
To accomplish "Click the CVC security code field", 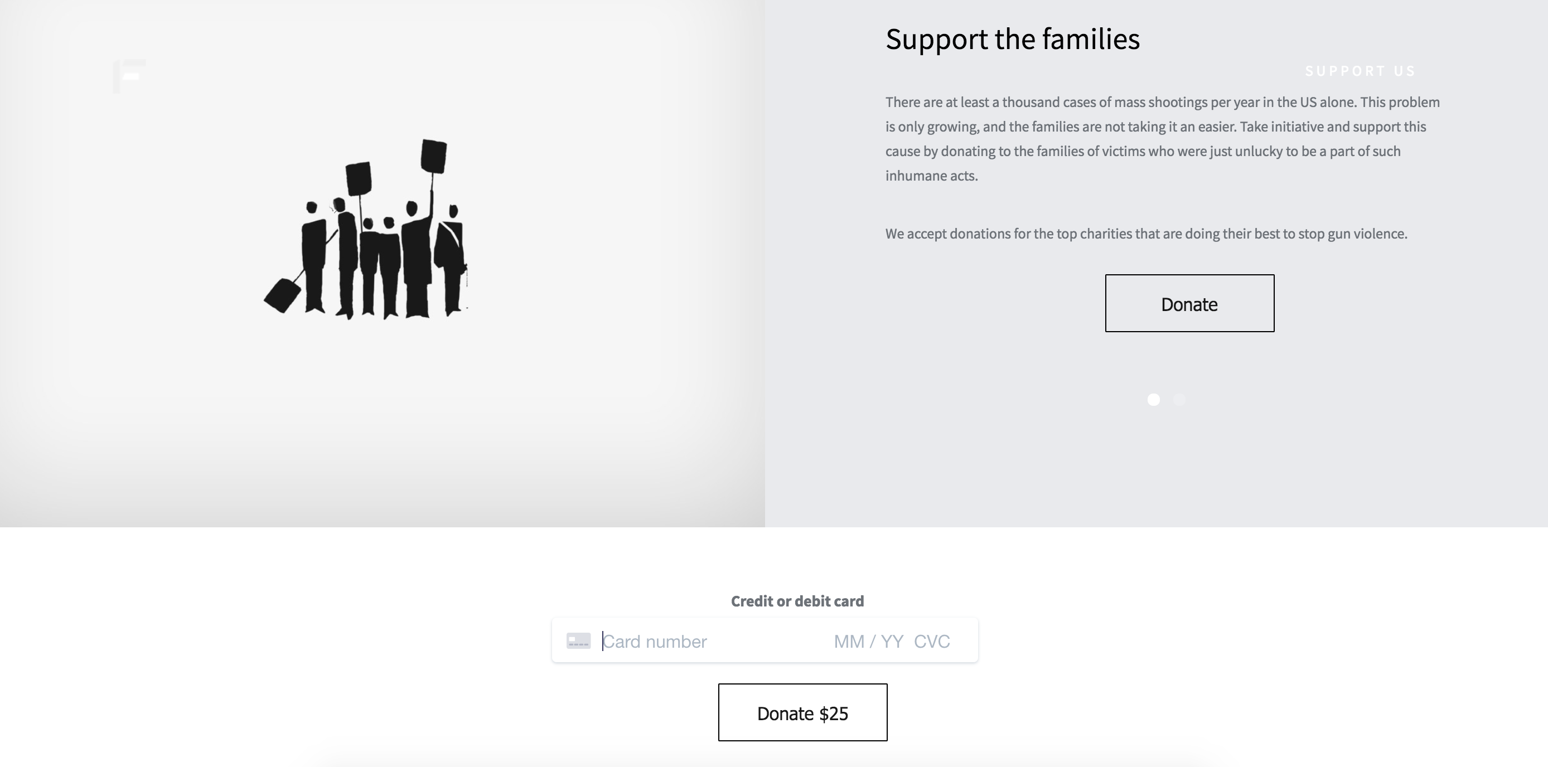I will pos(931,642).
